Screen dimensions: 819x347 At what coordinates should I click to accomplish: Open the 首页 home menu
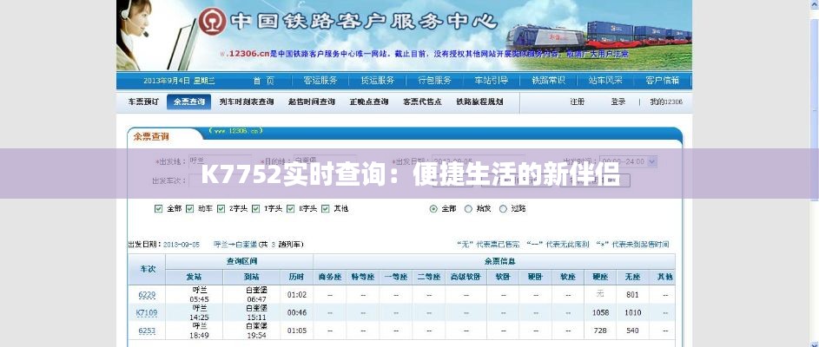[x=264, y=81]
